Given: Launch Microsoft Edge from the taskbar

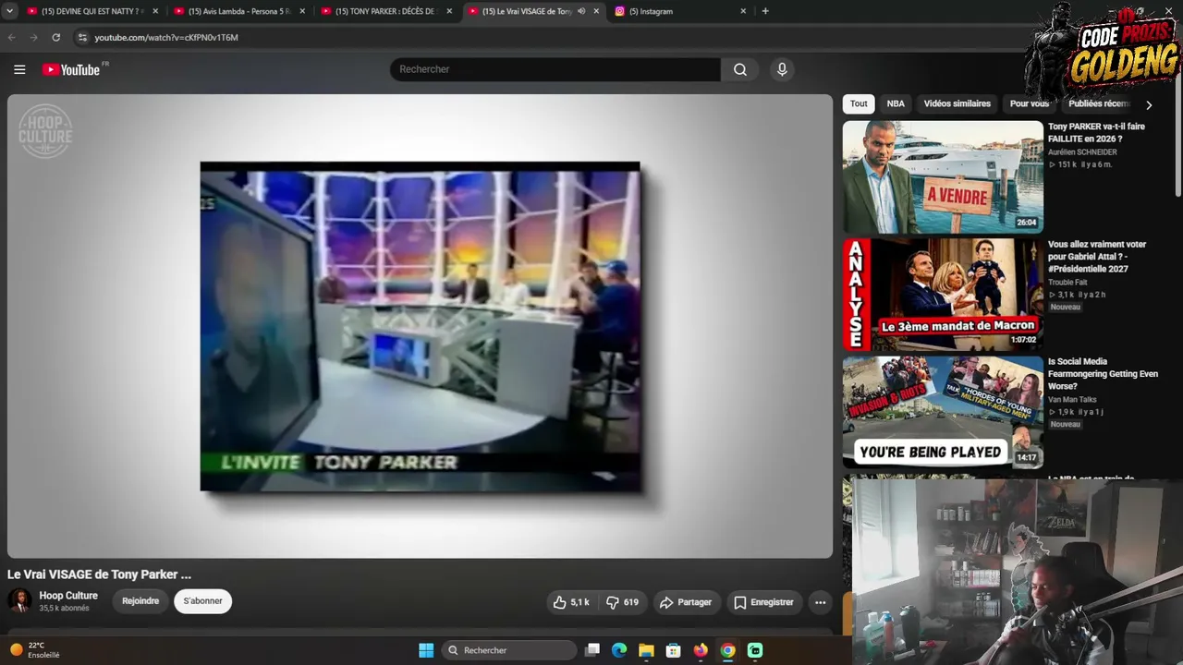Looking at the screenshot, I should [619, 650].
